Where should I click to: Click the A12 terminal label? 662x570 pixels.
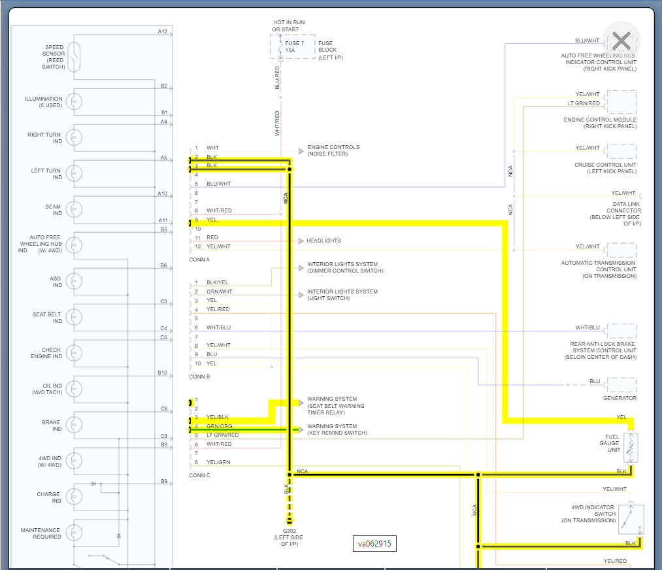pyautogui.click(x=163, y=31)
